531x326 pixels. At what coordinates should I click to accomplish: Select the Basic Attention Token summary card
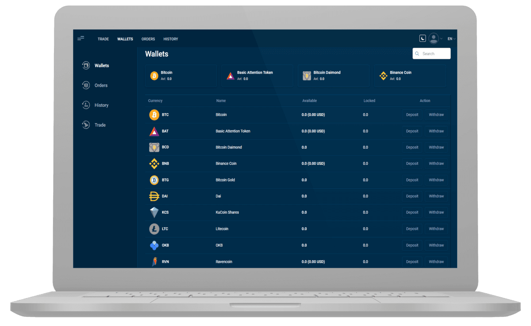click(x=257, y=76)
